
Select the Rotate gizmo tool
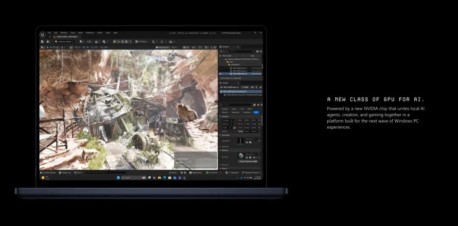tap(54, 47)
